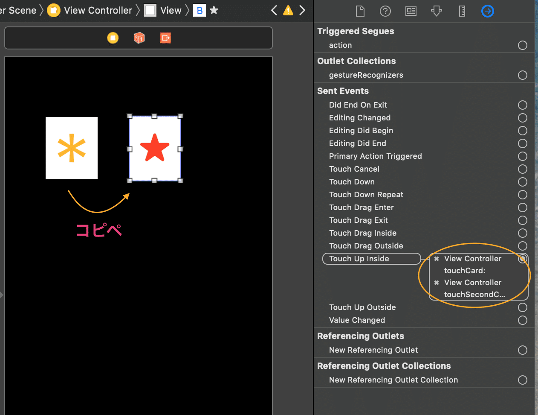Click the yellow warning triangle icon
538x415 pixels.
coord(288,10)
